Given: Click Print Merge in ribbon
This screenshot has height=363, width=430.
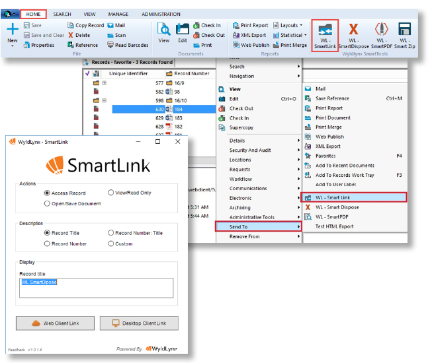Looking at the screenshot, I should click(290, 45).
